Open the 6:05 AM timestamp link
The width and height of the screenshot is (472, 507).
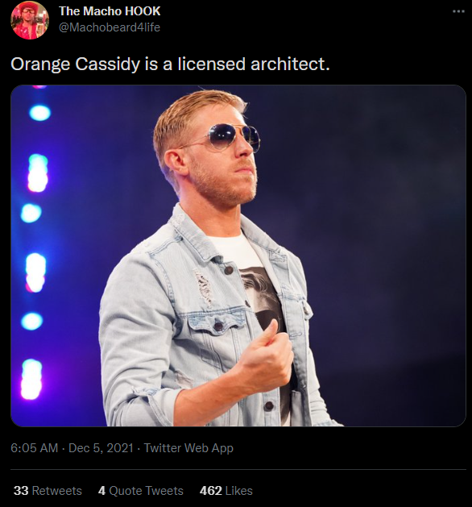pyautogui.click(x=35, y=448)
